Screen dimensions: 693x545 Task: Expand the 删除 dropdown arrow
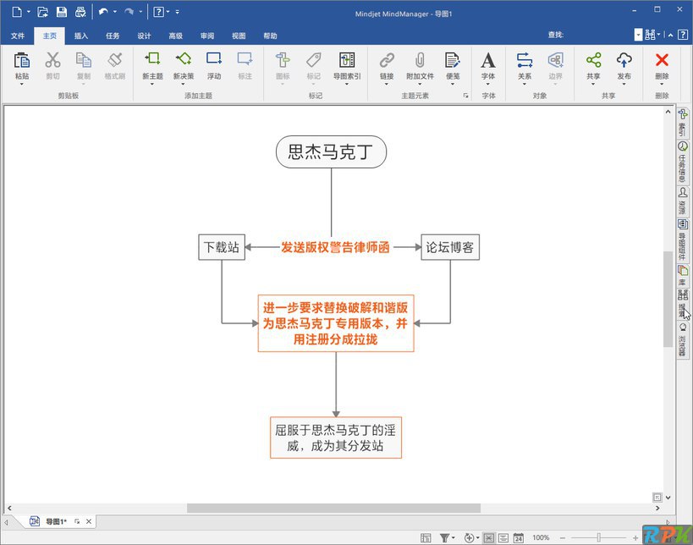pyautogui.click(x=662, y=85)
